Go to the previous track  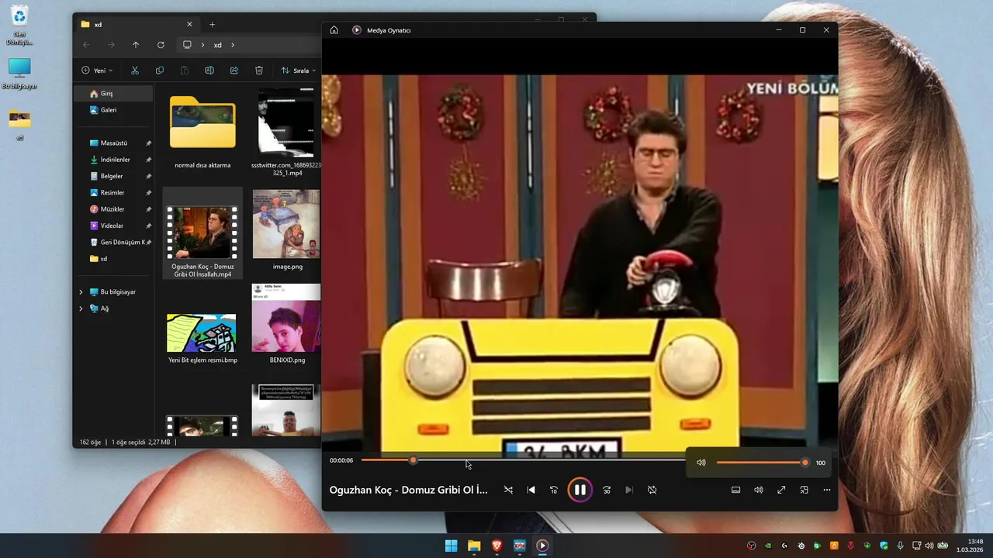531,490
